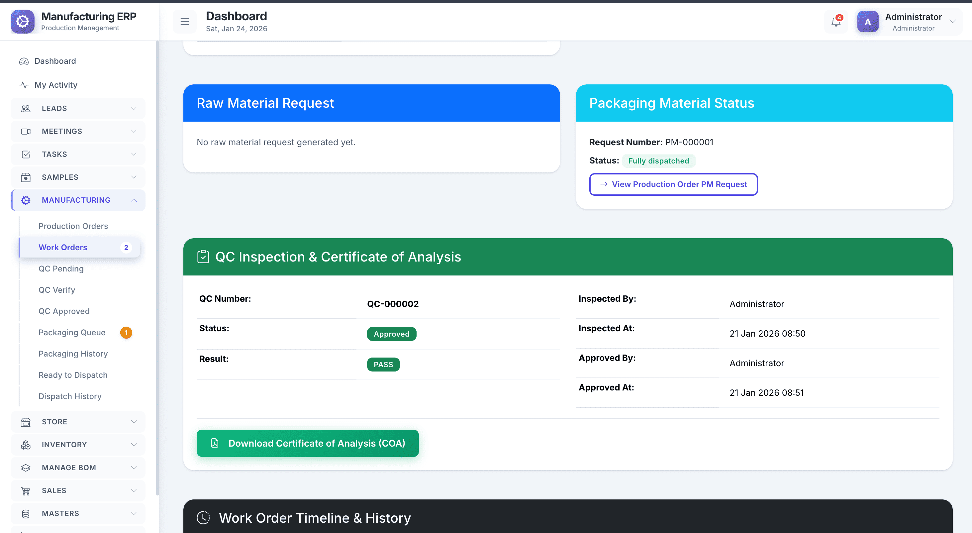
Task: Download the Certificate of Analysis (COA)
Action: (308, 443)
